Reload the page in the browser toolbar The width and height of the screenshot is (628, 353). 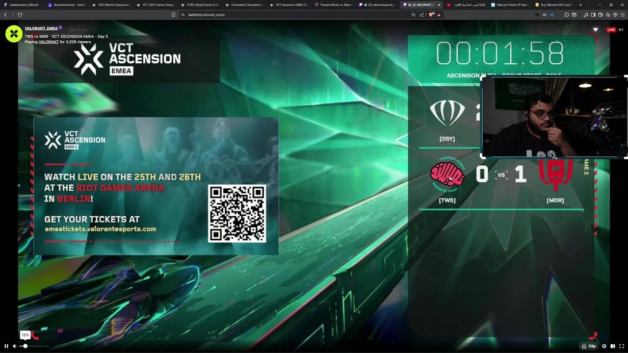[x=20, y=15]
